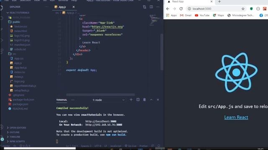Create a new terminal

[131, 100]
